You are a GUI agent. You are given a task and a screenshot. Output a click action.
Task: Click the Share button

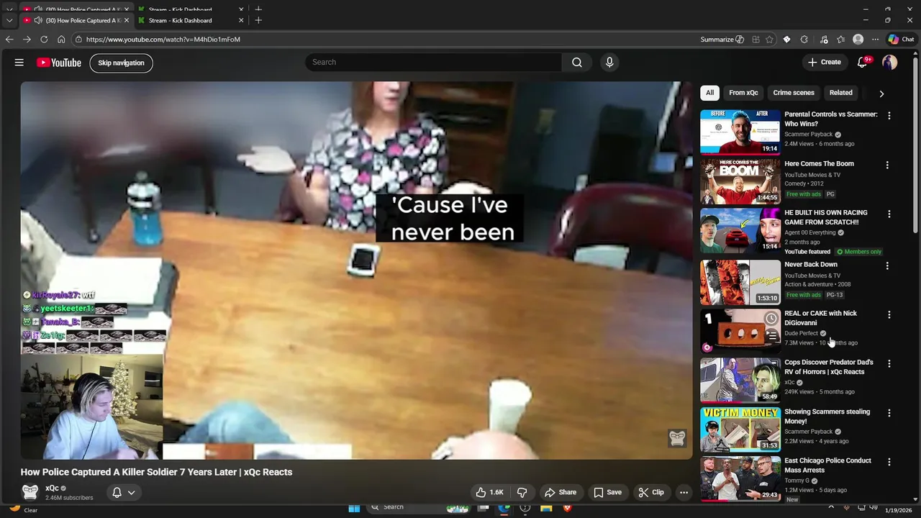click(561, 492)
